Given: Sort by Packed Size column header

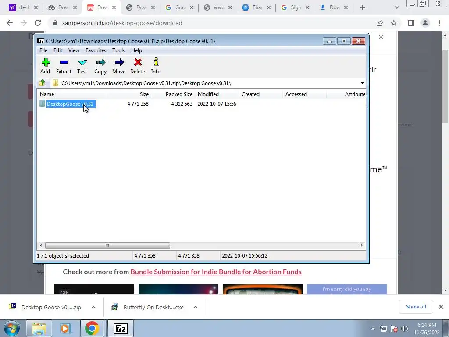Looking at the screenshot, I should (x=173, y=94).
